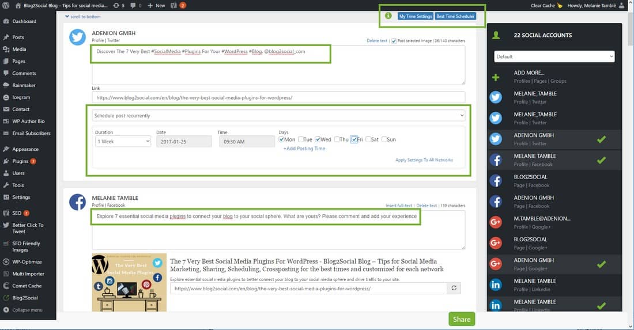Open the Howdy, Melanie Tamblé account menu
This screenshot has height=330, width=634.
coord(596,5)
